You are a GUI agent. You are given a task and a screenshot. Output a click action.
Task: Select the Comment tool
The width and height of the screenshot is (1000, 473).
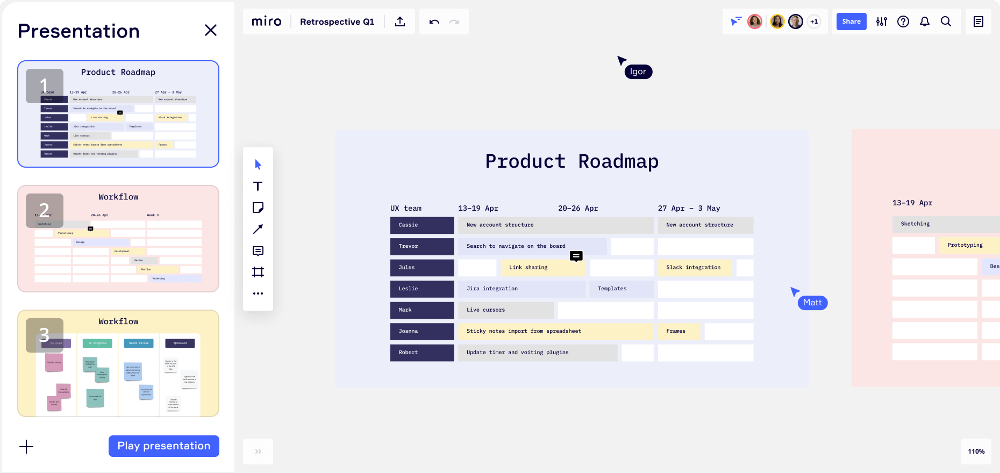point(258,250)
